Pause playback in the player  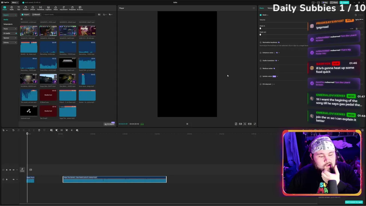187,124
